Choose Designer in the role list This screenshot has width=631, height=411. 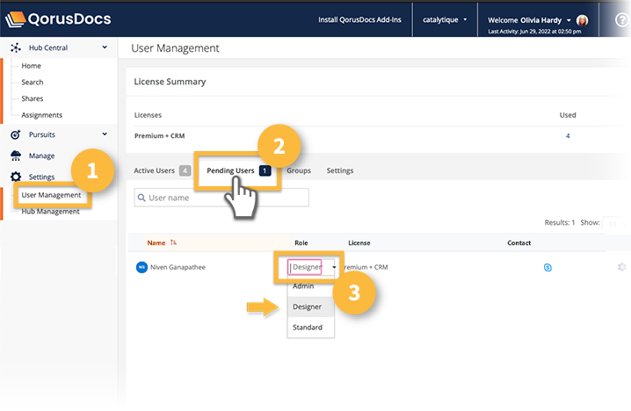click(x=311, y=306)
